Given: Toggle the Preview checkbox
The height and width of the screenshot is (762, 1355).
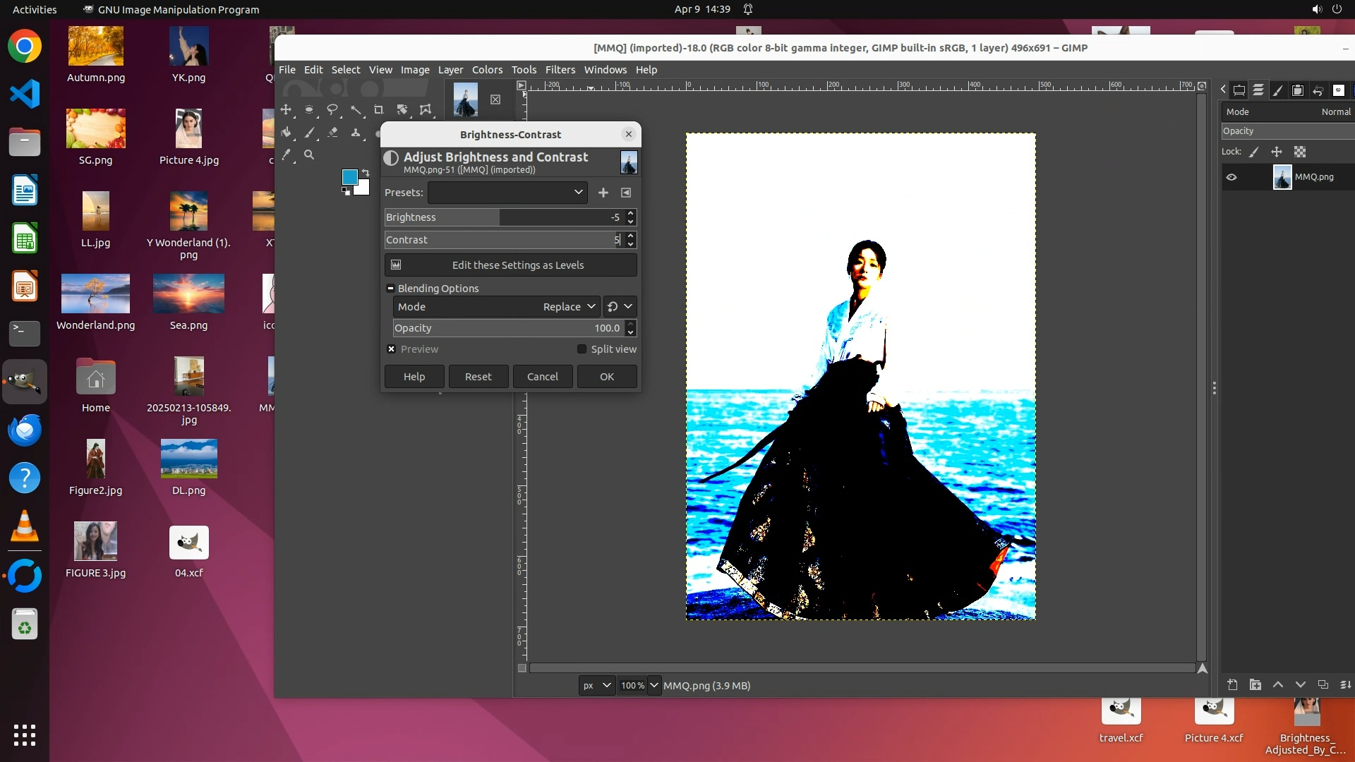Looking at the screenshot, I should (392, 349).
